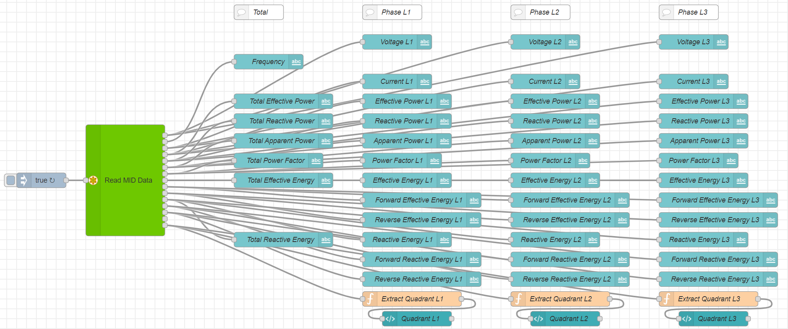Click template icon on Quadrant L1 node
The image size is (788, 329).
pos(390,319)
